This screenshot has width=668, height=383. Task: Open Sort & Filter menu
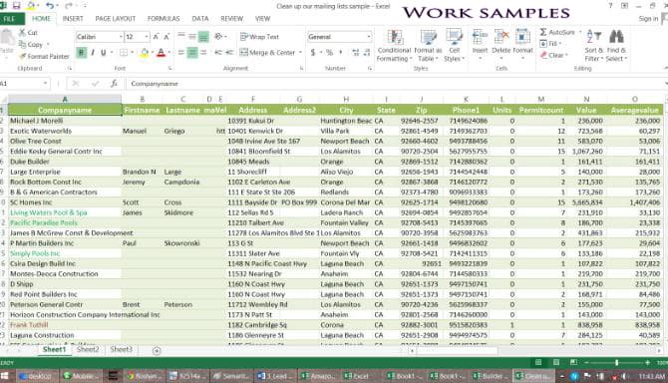click(594, 46)
